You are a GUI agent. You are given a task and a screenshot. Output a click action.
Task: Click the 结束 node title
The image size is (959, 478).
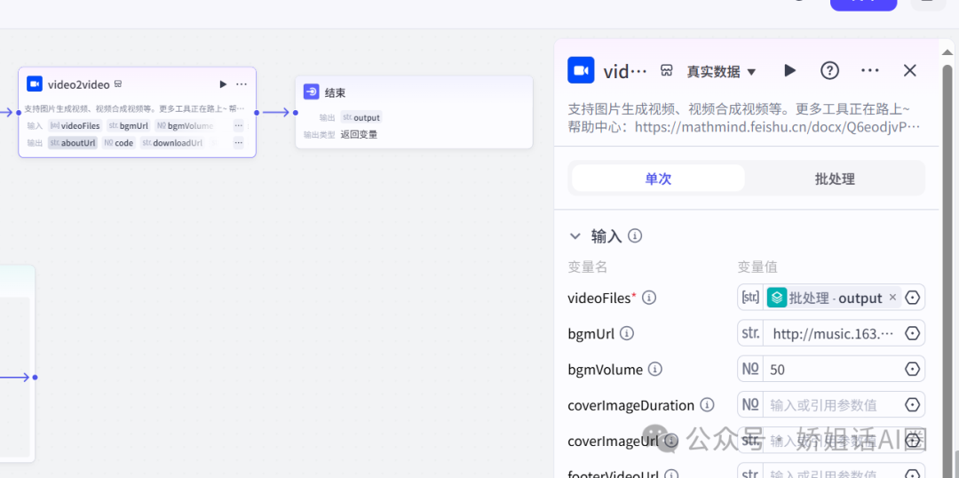tap(335, 93)
